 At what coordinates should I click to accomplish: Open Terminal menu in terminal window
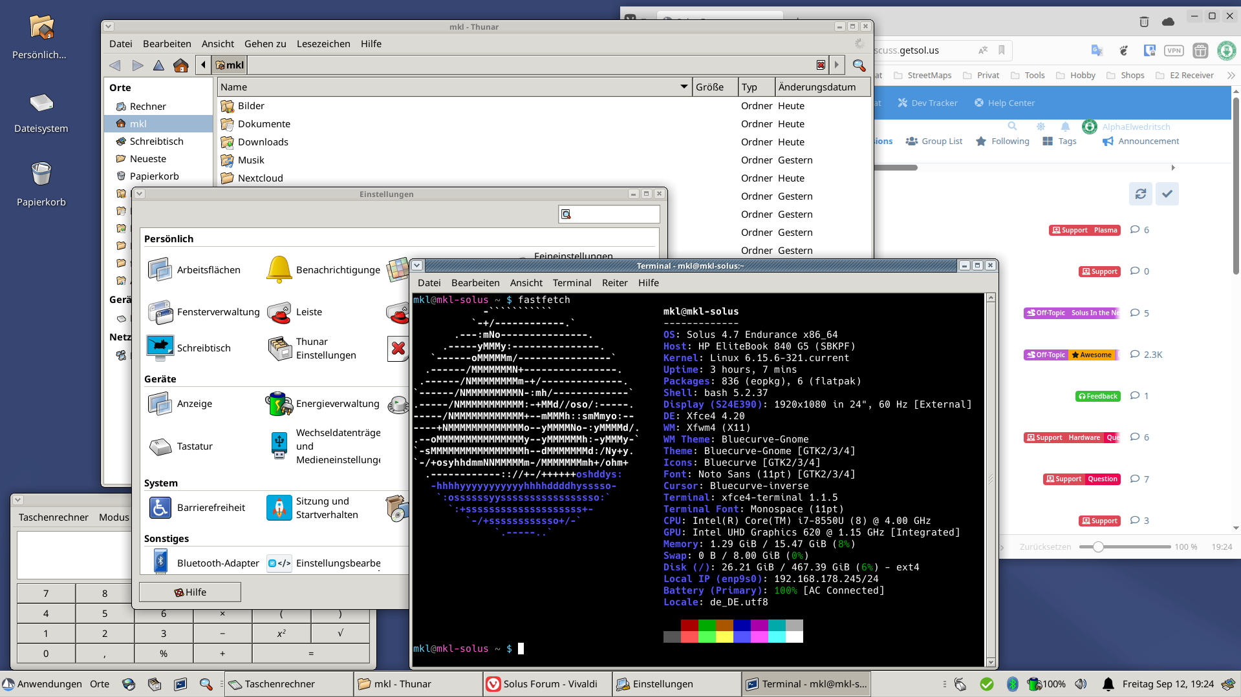[x=572, y=283]
